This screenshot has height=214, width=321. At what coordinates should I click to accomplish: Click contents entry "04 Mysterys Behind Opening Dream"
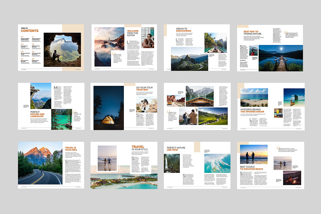(26, 39)
